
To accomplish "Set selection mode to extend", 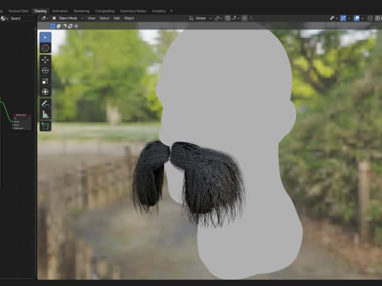I will [x=59, y=26].
